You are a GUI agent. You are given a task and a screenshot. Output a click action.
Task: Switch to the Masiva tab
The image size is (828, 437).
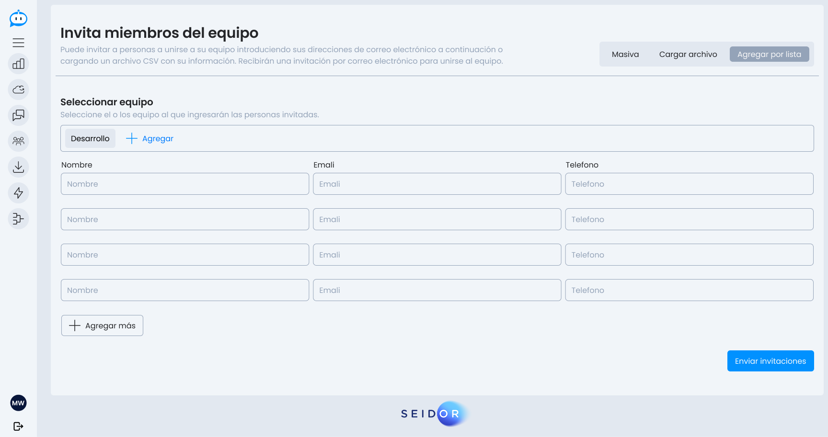625,54
